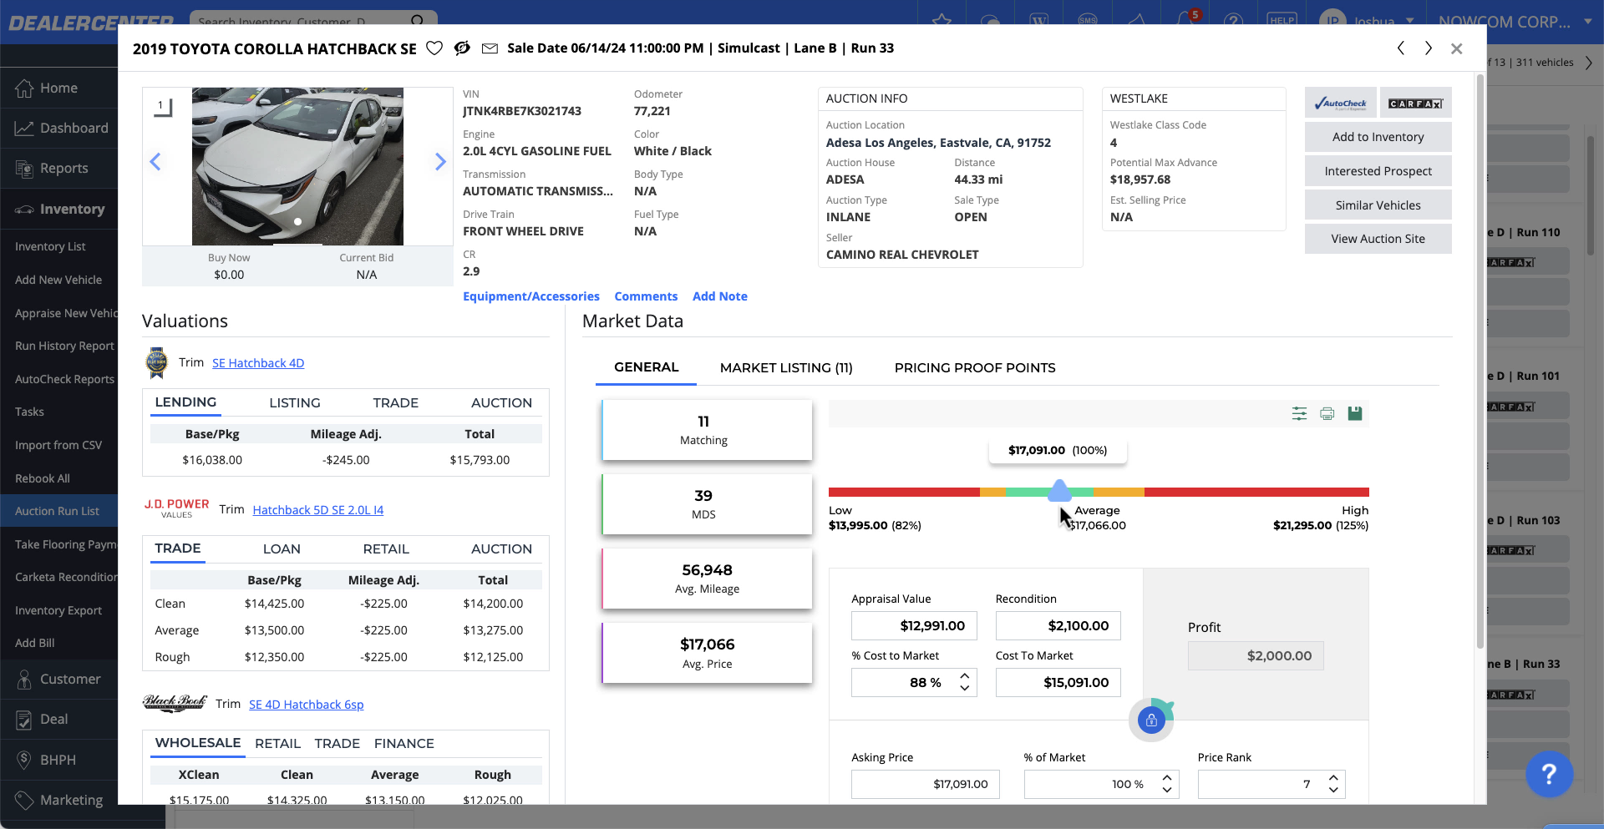1604x829 pixels.
Task: Select the J.D. Power Loan tab
Action: [x=282, y=548]
